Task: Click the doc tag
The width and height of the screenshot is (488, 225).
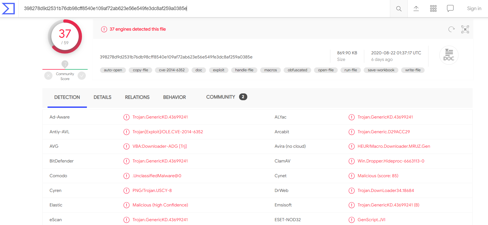Action: [x=199, y=70]
